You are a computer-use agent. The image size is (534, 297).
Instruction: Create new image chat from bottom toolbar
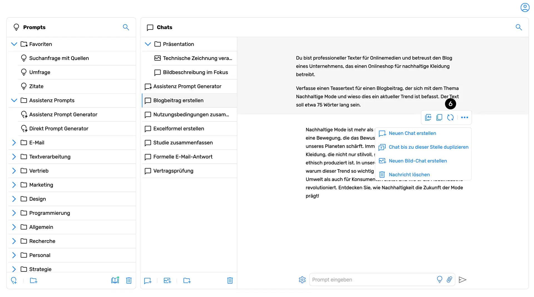pos(167,281)
